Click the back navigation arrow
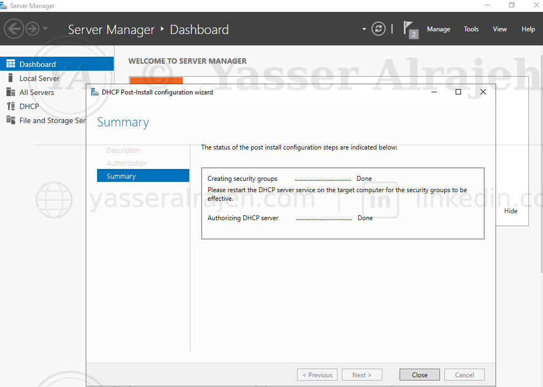 tap(14, 29)
